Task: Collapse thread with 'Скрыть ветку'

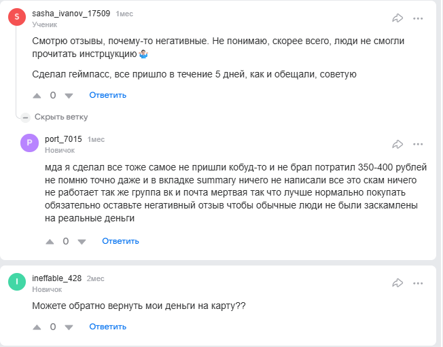Action: pos(56,117)
